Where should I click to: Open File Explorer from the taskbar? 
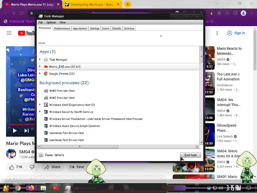pos(43,188)
